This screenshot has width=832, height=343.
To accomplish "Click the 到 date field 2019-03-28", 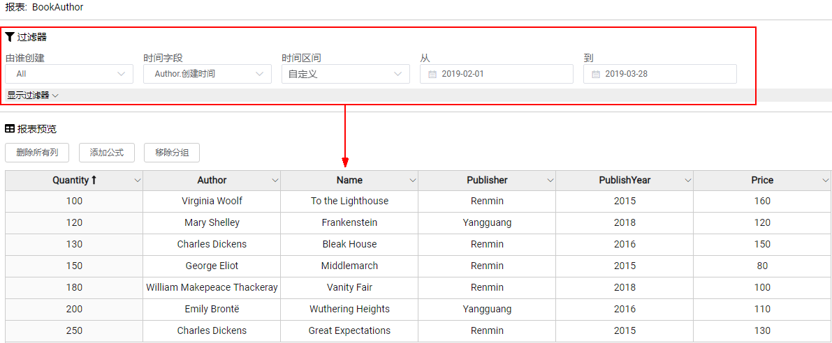I will [x=660, y=74].
